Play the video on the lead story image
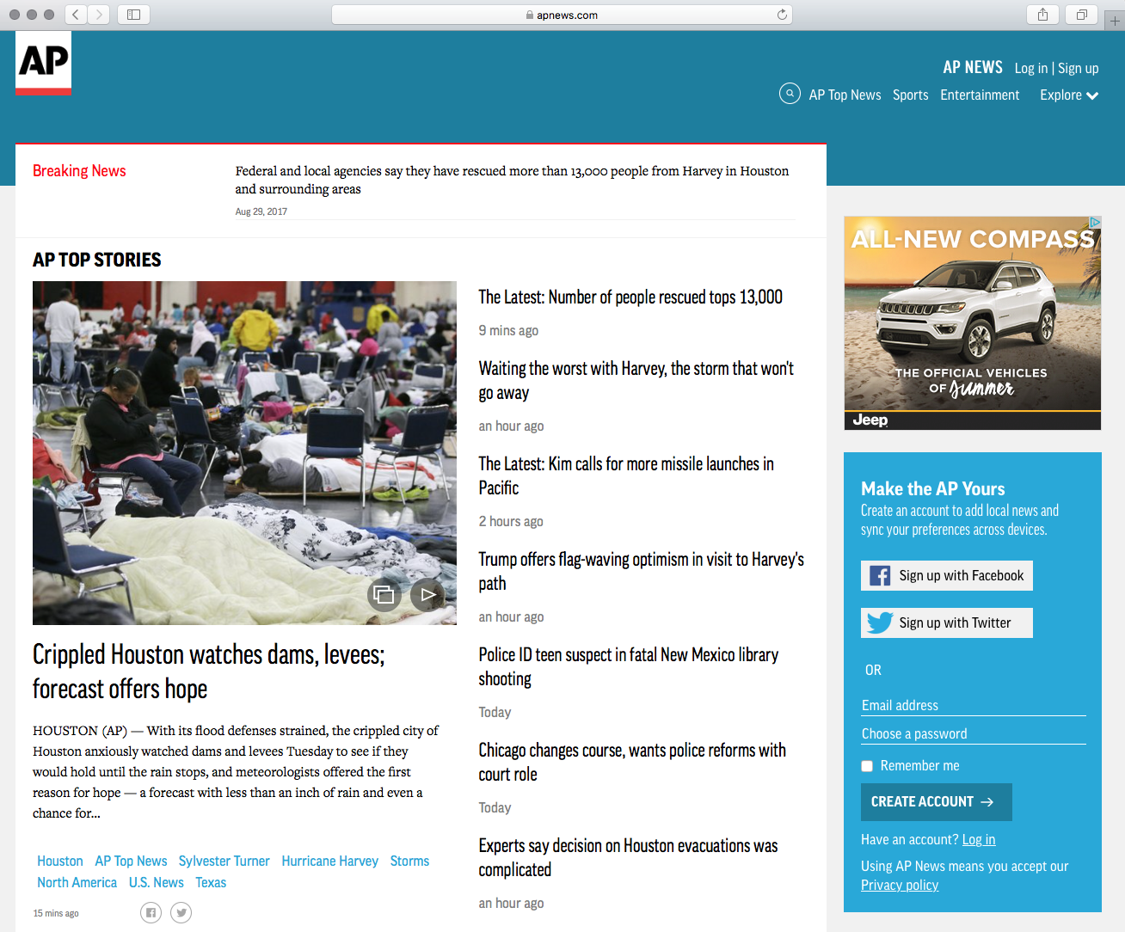 point(427,595)
